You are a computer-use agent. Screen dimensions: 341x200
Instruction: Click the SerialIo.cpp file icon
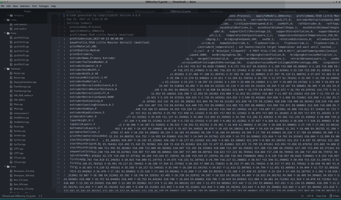11,131
